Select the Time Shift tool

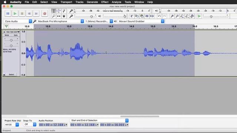pos(59,16)
